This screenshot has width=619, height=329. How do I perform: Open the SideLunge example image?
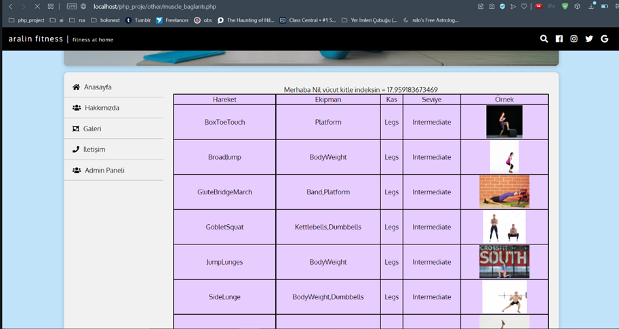pos(504,297)
